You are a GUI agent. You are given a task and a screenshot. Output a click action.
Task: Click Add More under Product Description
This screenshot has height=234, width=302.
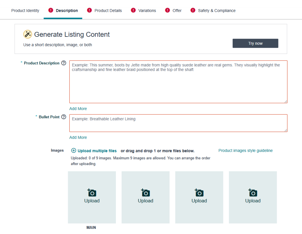78,109
